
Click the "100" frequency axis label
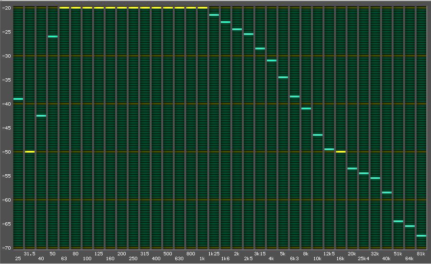pyautogui.click(x=87, y=259)
